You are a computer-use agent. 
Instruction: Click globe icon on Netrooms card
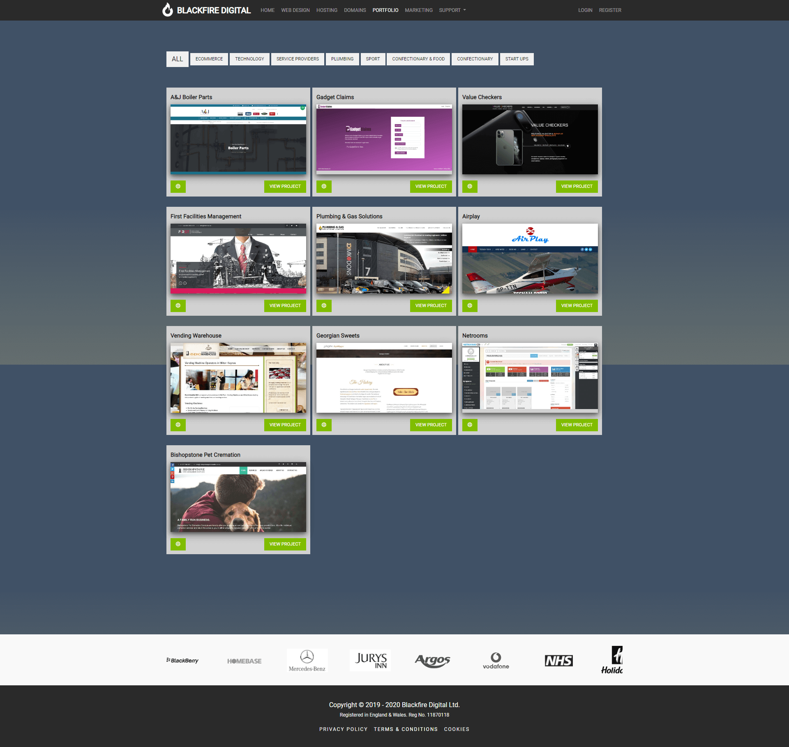(x=470, y=425)
